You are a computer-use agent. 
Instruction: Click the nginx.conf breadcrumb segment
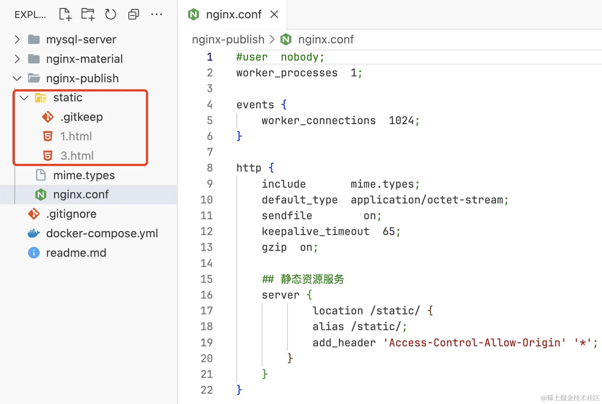(326, 39)
